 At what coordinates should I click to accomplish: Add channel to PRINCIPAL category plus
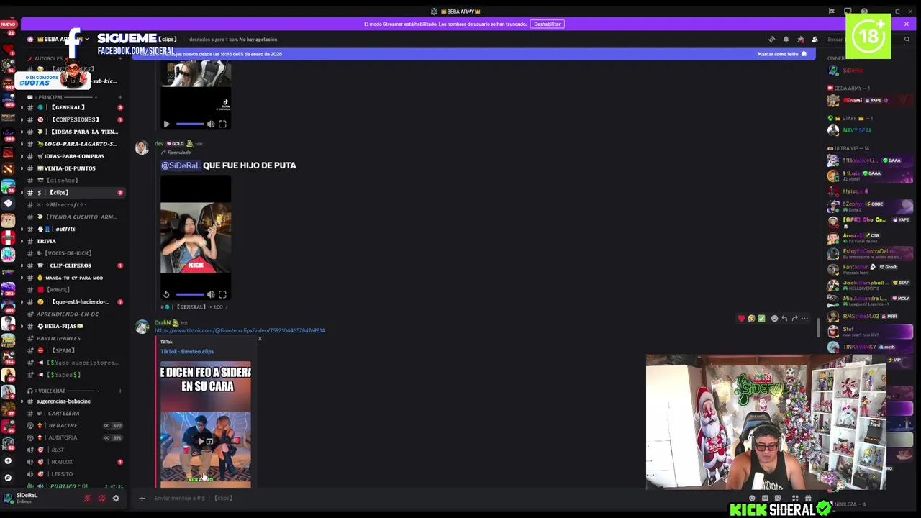[120, 97]
